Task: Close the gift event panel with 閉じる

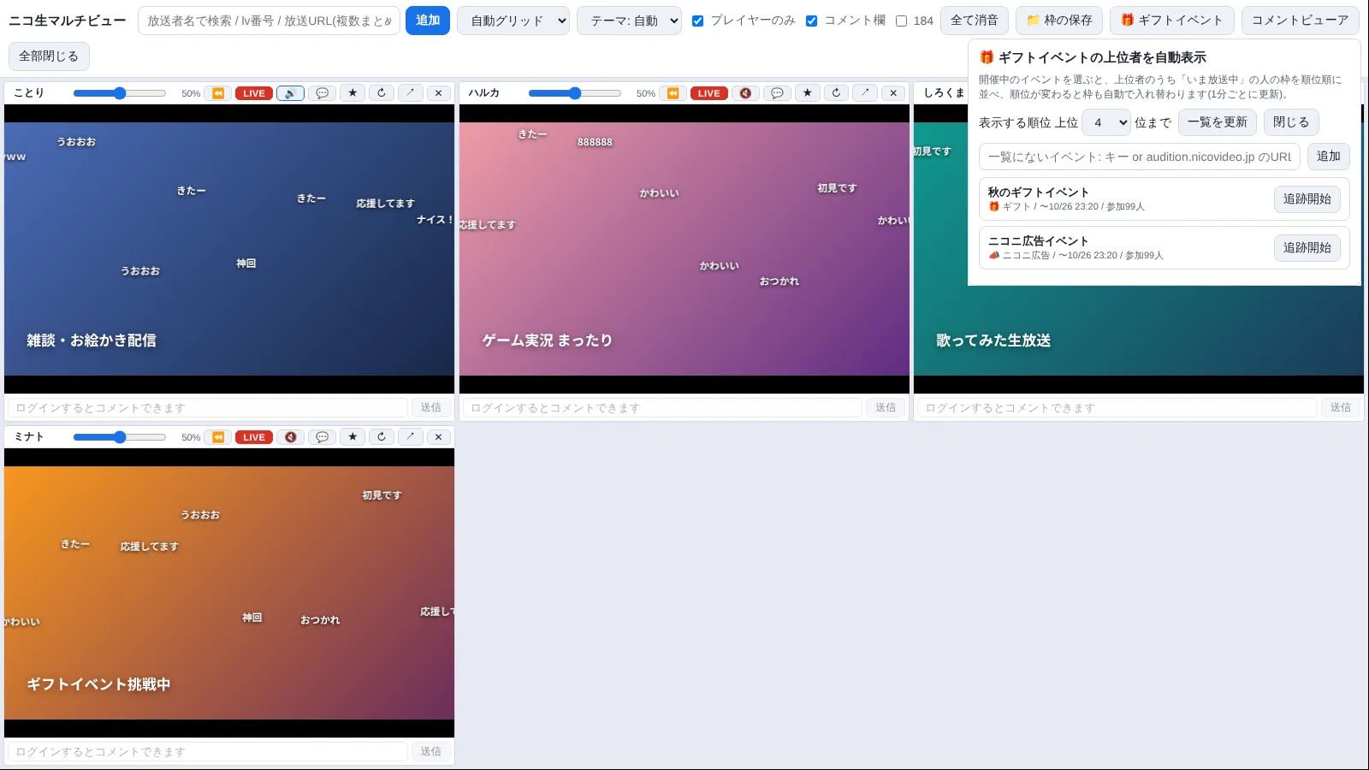Action: tap(1291, 122)
